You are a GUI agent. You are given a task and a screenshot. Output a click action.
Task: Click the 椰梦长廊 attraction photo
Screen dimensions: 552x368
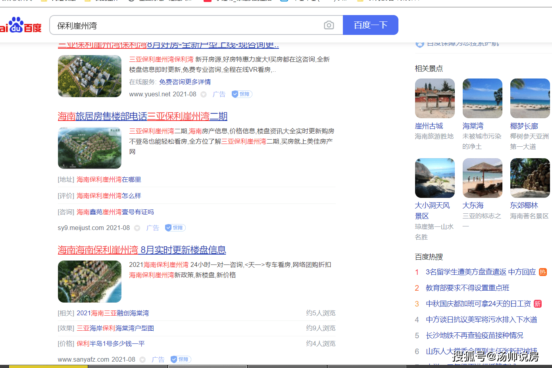tap(530, 98)
